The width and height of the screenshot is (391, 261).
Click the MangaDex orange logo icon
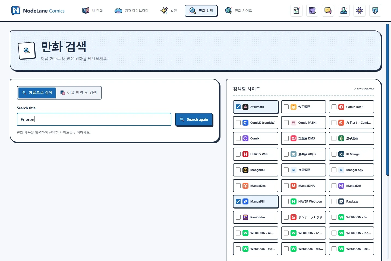(x=245, y=186)
